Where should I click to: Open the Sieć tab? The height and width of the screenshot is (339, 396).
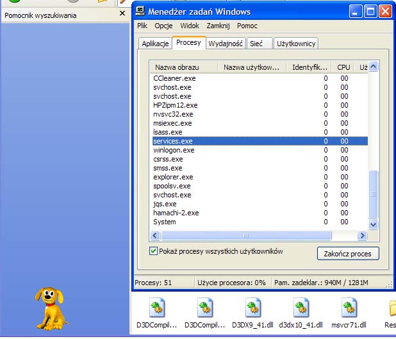260,44
